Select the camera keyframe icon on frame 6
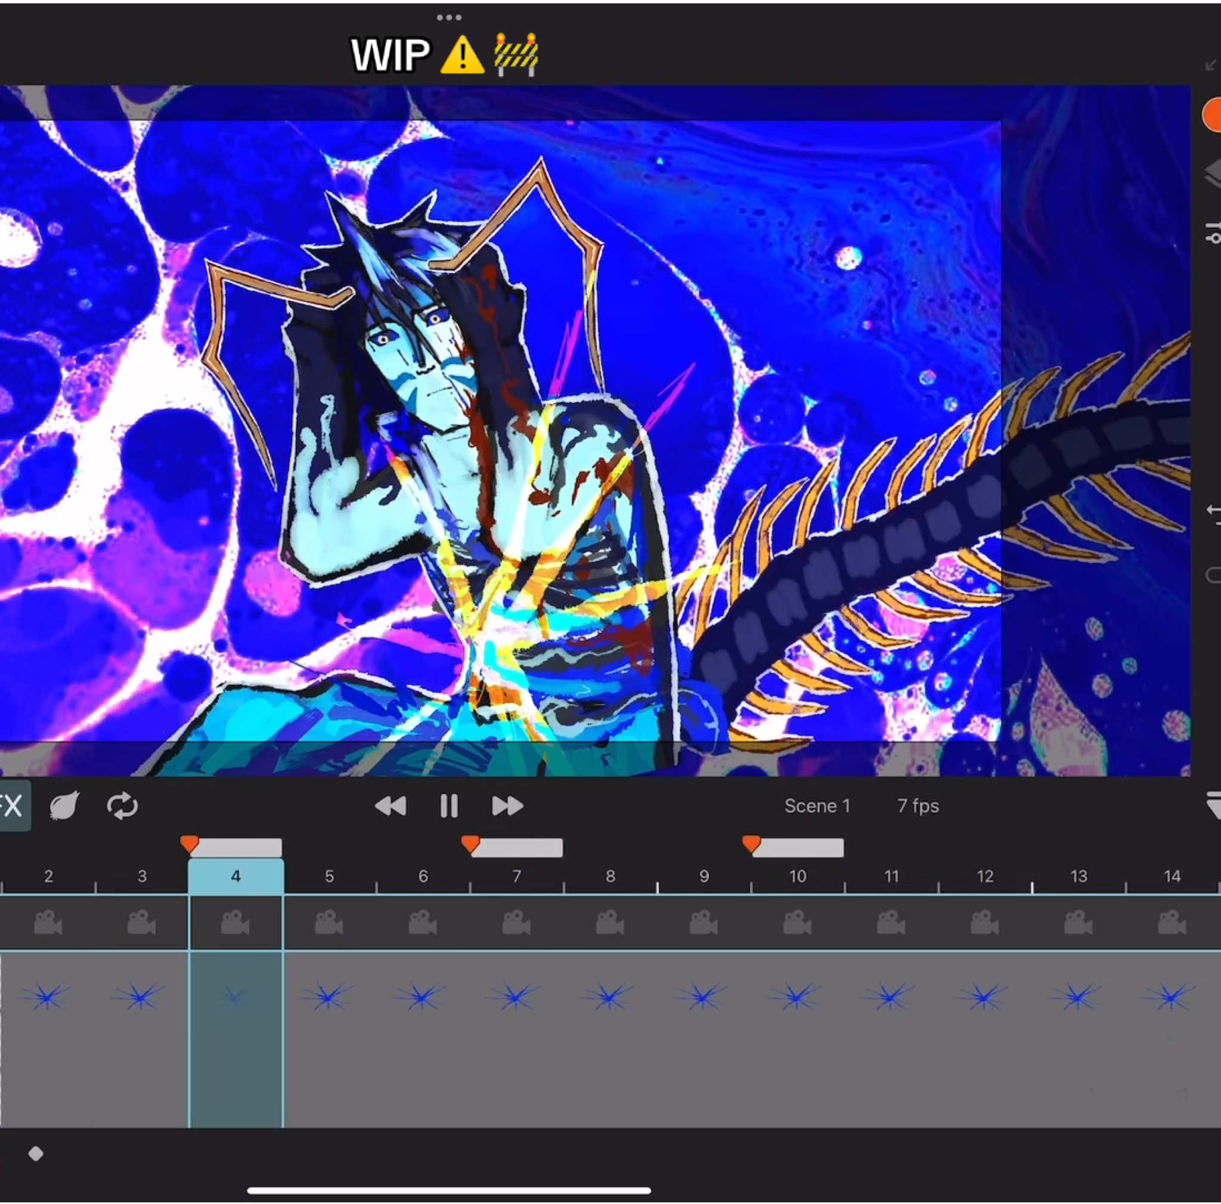 pos(423,923)
